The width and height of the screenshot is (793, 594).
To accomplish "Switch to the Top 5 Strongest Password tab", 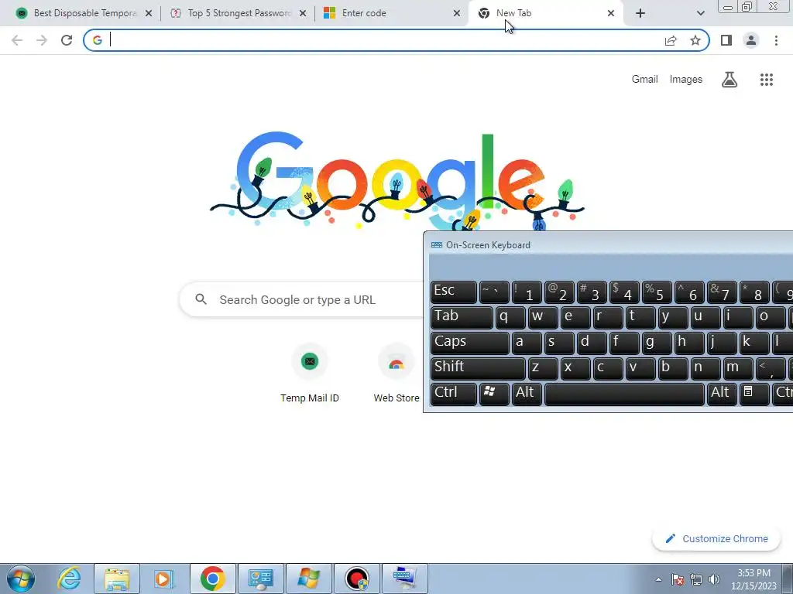I will (x=239, y=13).
